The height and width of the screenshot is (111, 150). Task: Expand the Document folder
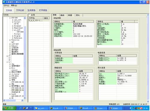tap(13, 26)
